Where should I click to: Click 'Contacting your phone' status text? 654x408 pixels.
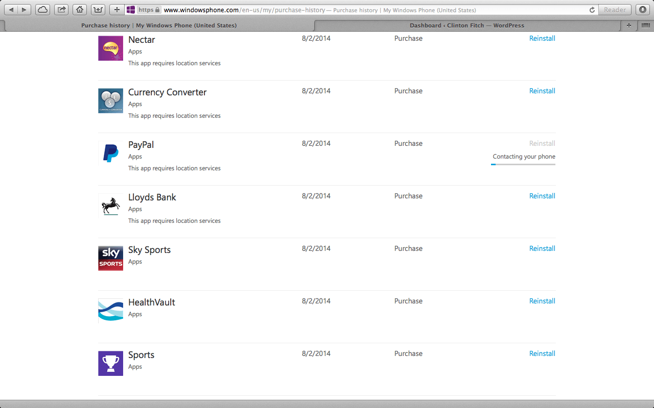point(524,157)
